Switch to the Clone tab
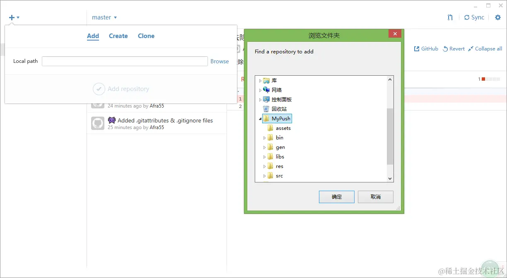The width and height of the screenshot is (507, 278). (x=146, y=36)
